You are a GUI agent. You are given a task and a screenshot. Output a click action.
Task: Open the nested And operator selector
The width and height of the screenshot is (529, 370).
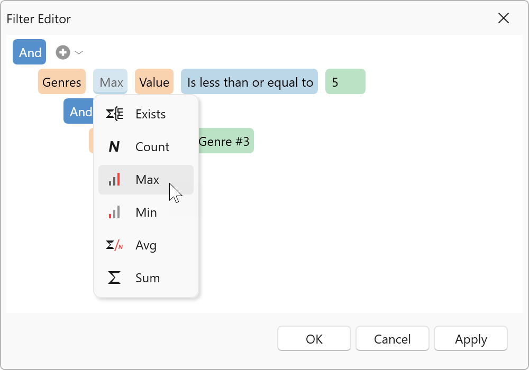[80, 111]
